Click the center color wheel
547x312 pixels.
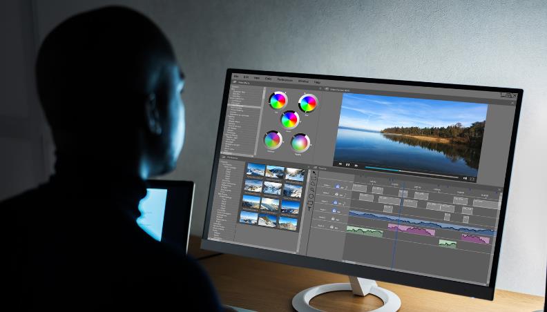pos(289,120)
